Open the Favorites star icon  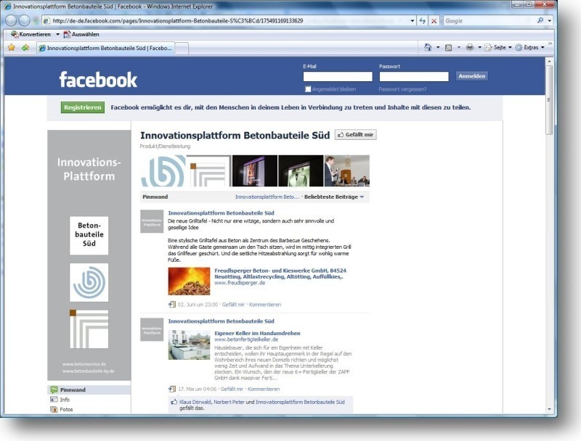12,47
